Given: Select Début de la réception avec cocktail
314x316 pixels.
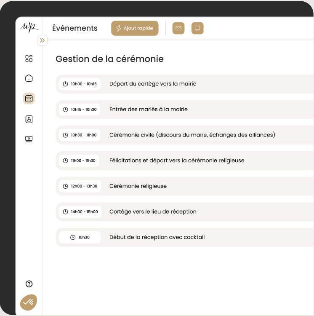Looking at the screenshot, I should click(x=185, y=237).
